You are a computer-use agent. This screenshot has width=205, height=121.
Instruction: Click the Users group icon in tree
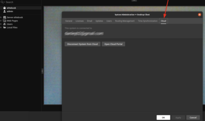click(x=5, y=24)
